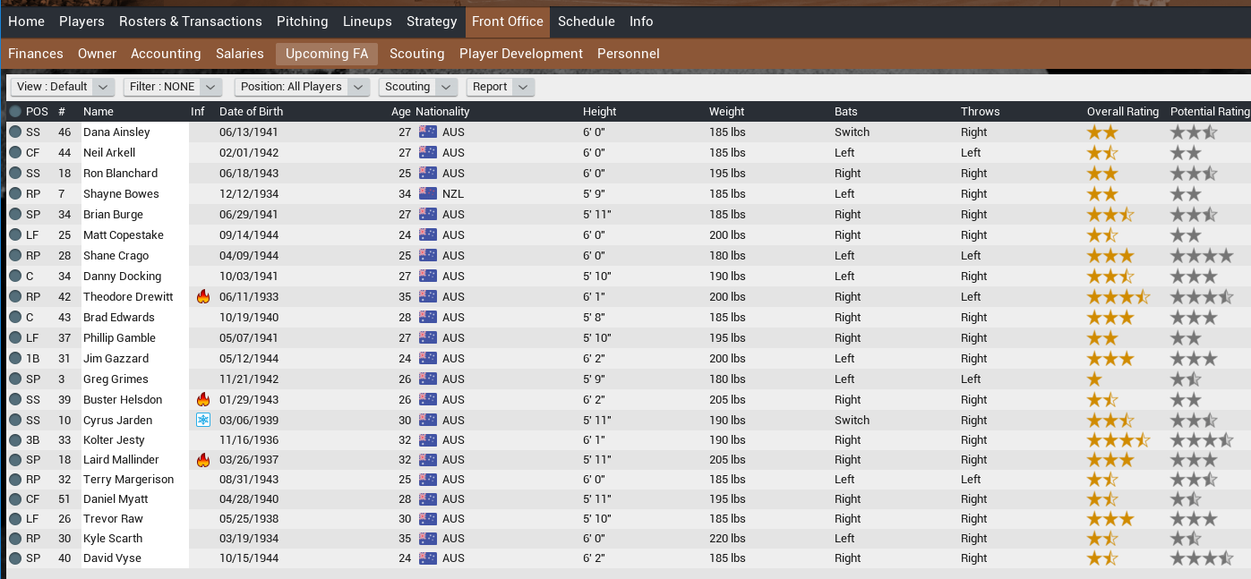Click Shane Crago's potential rating stars
This screenshot has width=1251, height=579.
pyautogui.click(x=1201, y=256)
